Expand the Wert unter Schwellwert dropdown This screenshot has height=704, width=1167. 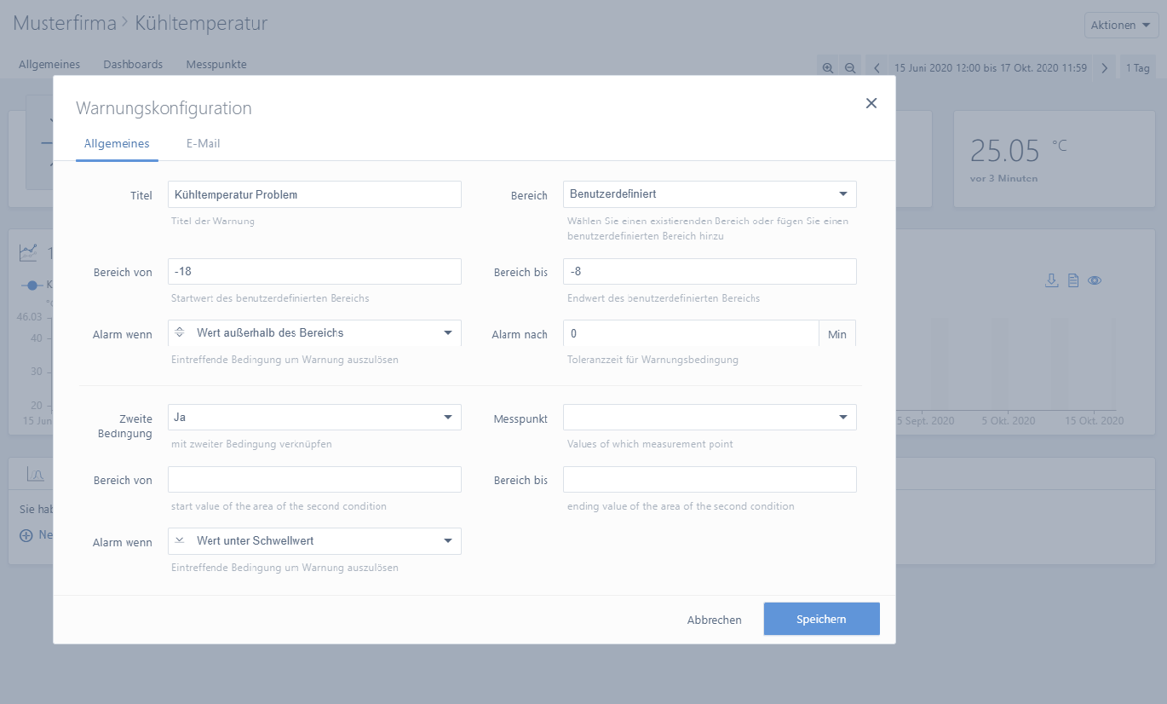(x=314, y=541)
